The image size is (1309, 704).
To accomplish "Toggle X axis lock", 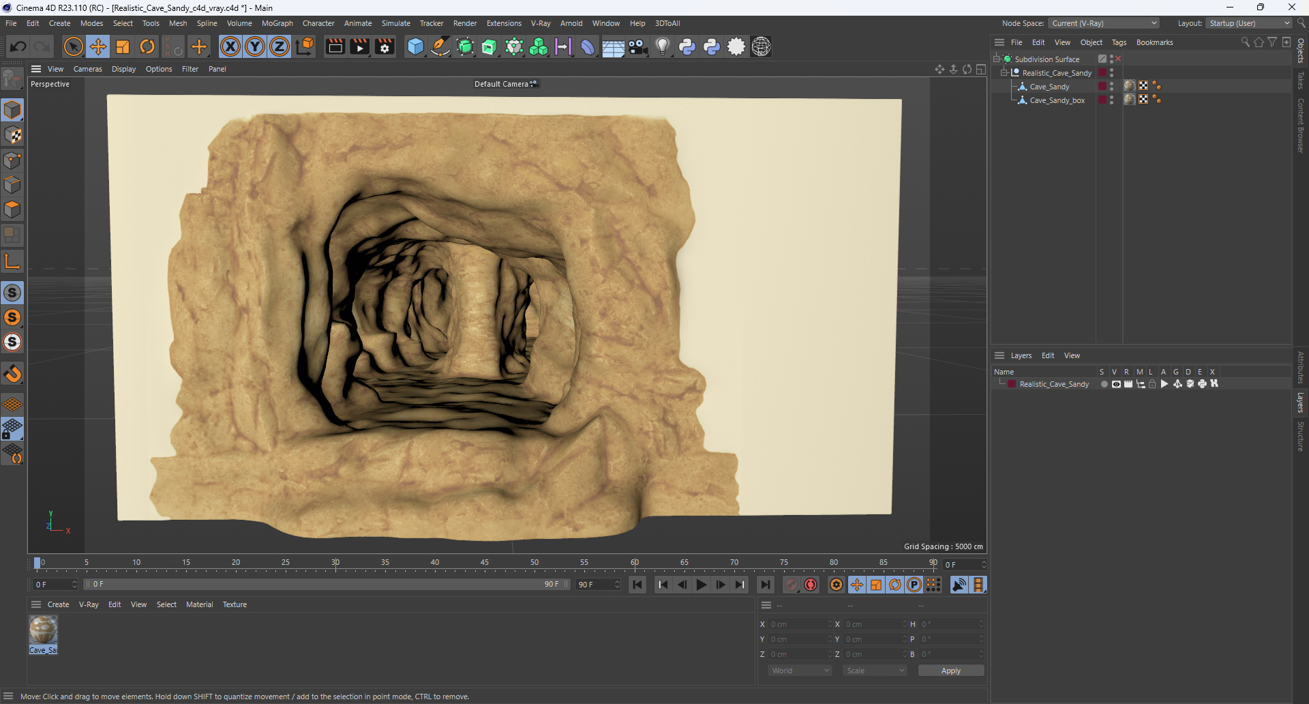I will pyautogui.click(x=230, y=46).
